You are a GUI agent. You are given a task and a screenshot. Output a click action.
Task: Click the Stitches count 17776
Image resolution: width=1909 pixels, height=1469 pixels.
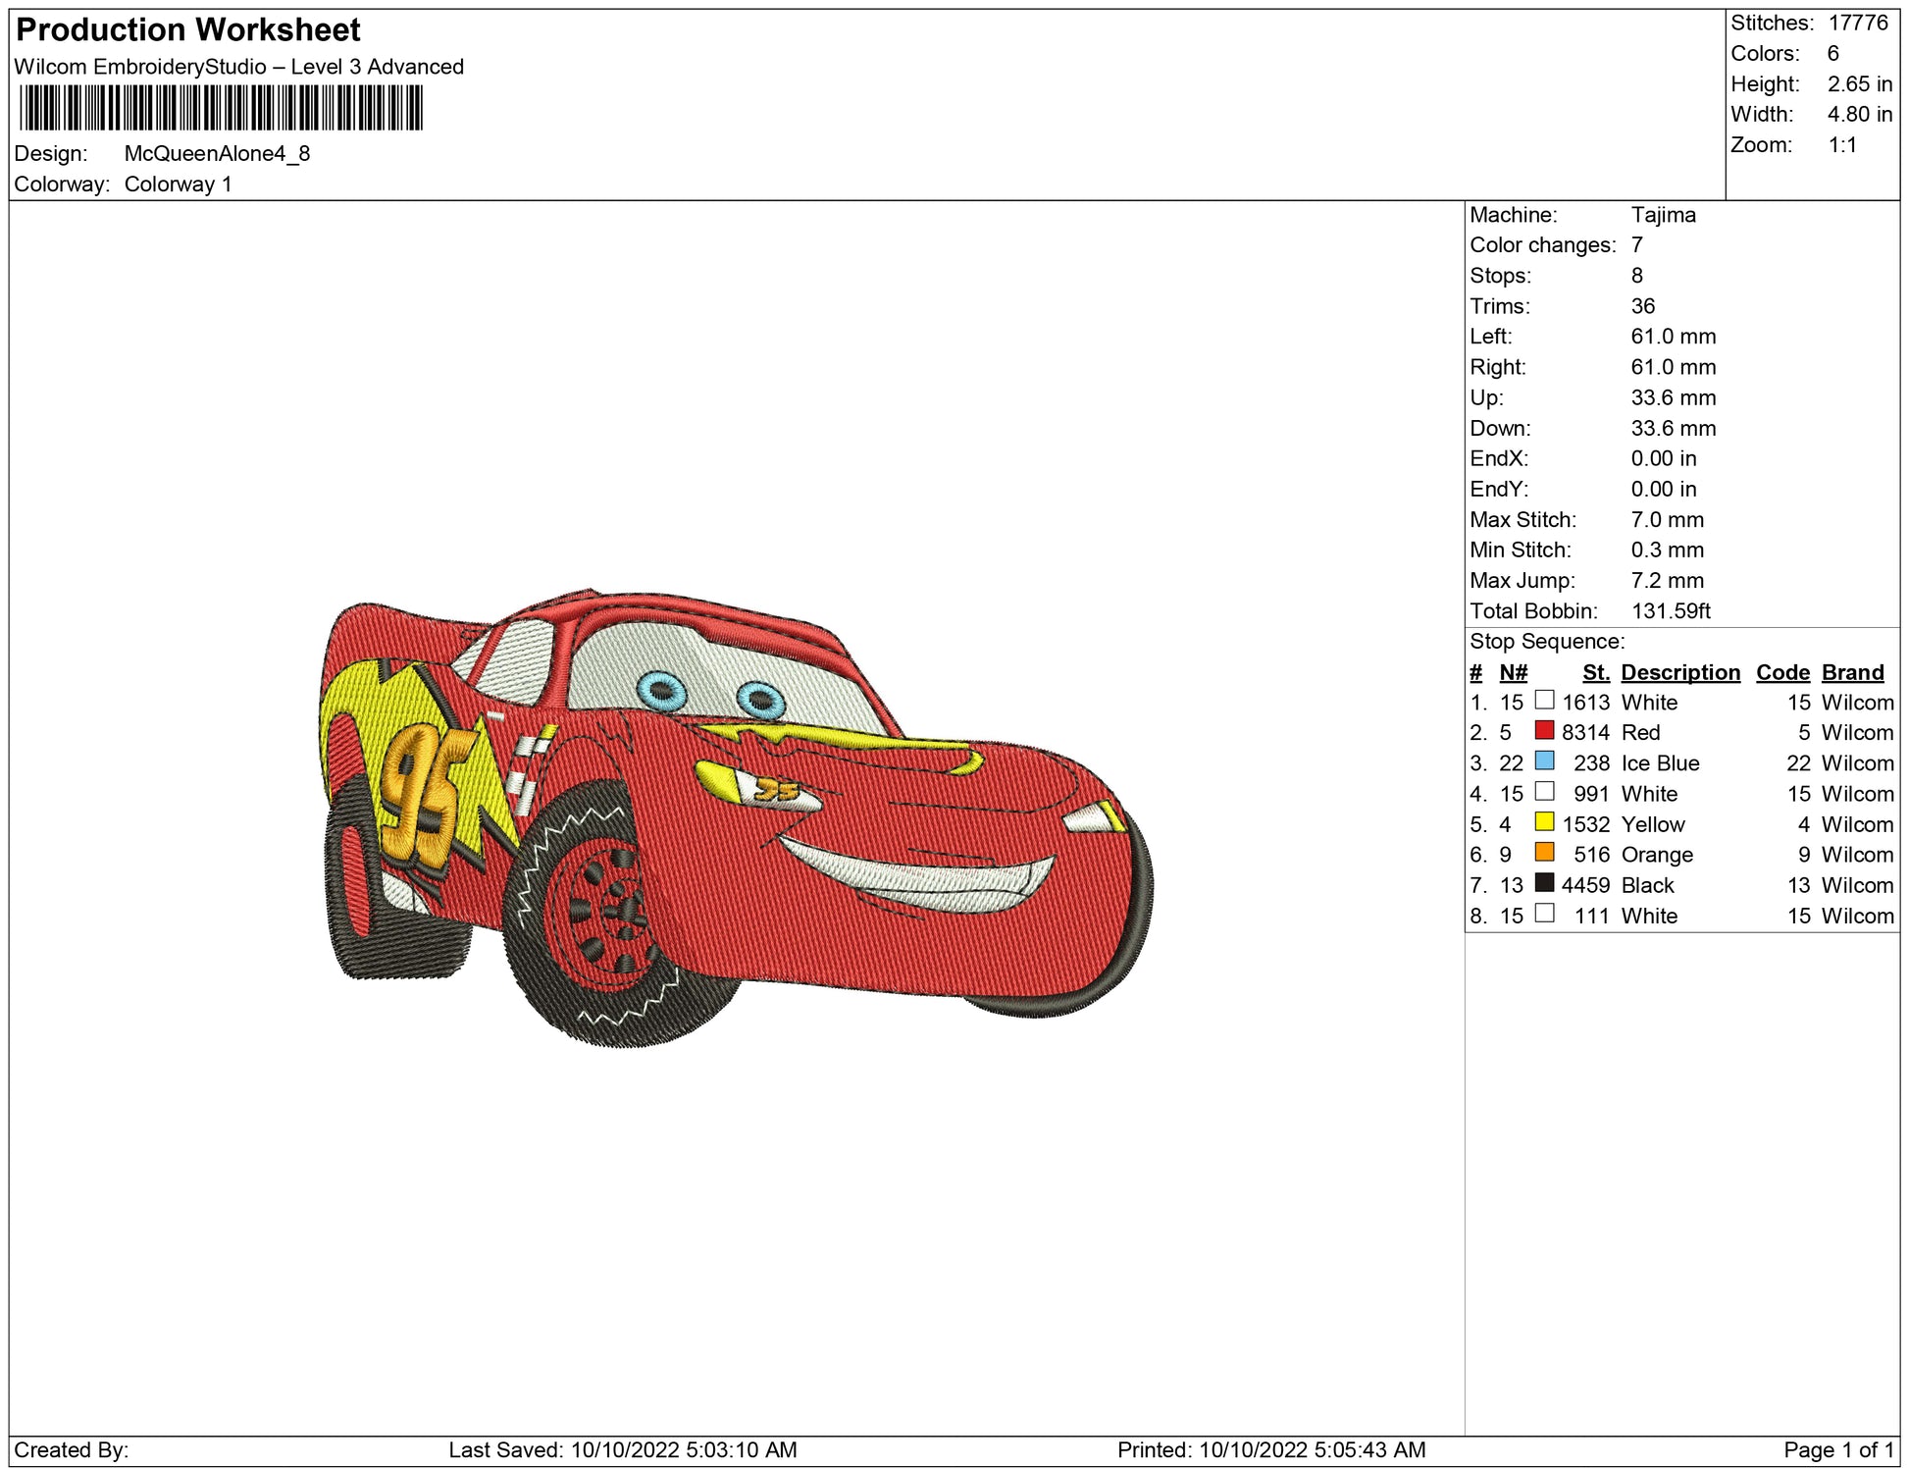(1857, 23)
